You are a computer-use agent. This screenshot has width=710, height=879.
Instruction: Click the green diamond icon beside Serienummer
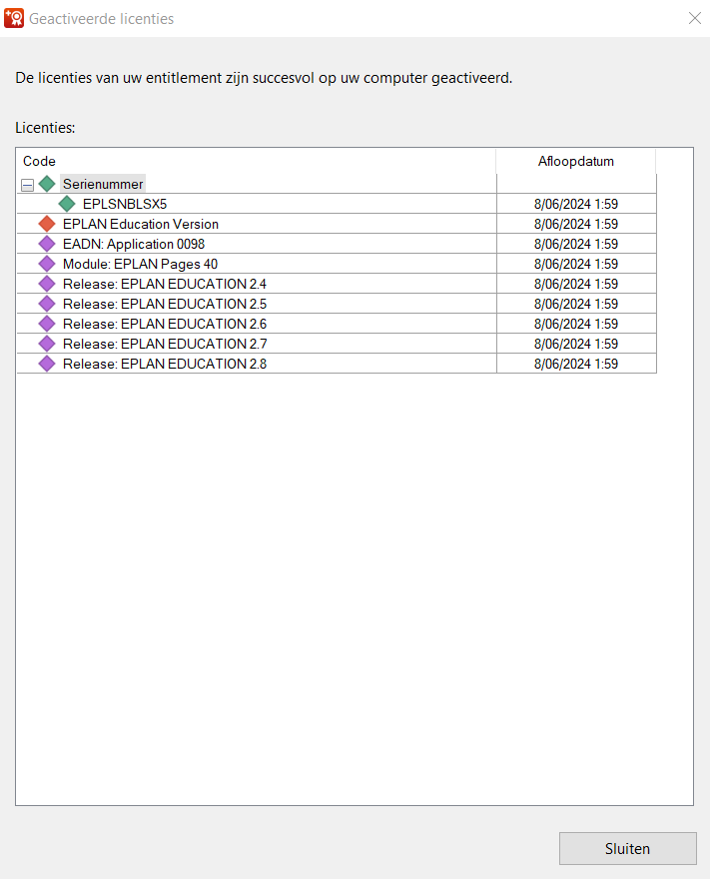coord(47,184)
